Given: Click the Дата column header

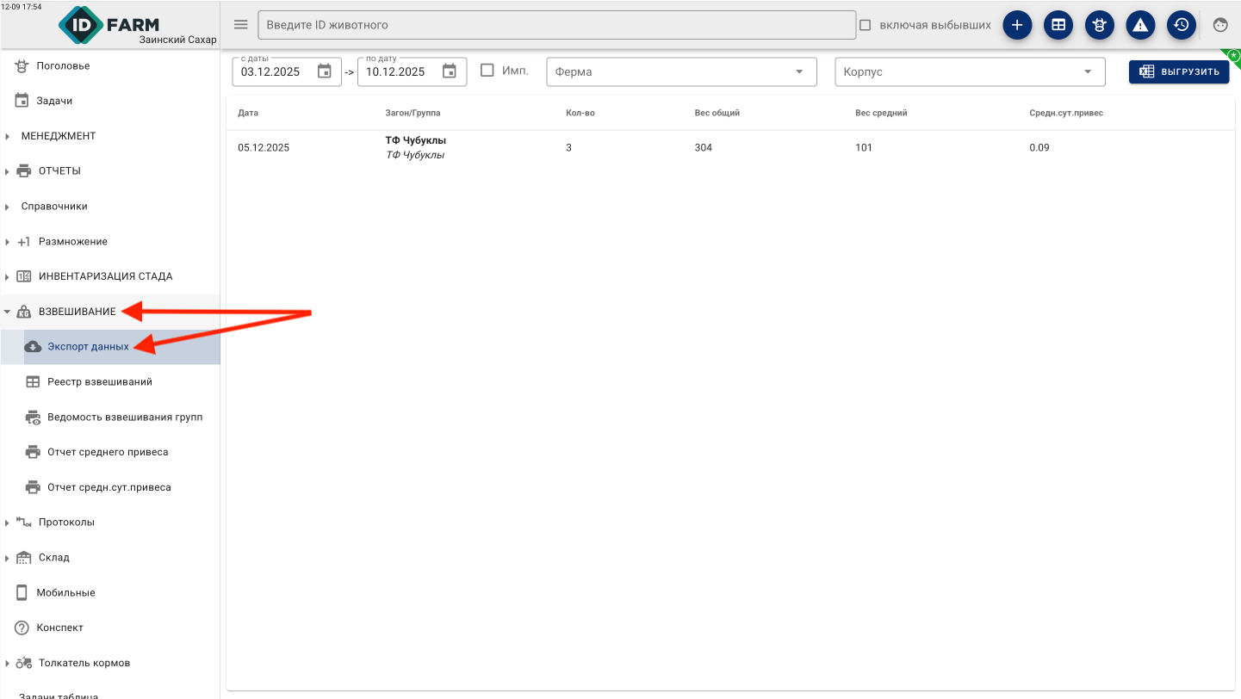Looking at the screenshot, I should [x=248, y=114].
